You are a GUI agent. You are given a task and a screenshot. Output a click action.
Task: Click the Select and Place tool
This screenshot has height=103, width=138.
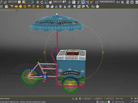51,2
